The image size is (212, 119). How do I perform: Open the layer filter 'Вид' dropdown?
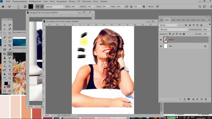[169, 25]
